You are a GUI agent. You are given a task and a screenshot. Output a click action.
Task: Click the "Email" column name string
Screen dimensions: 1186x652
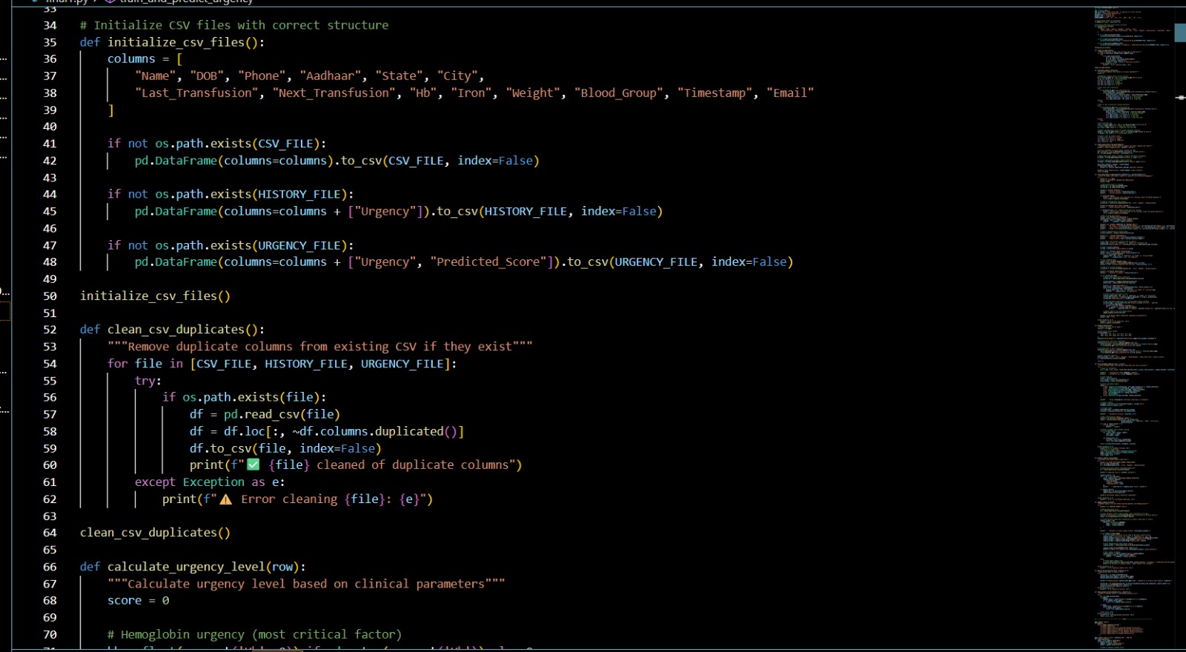point(790,93)
